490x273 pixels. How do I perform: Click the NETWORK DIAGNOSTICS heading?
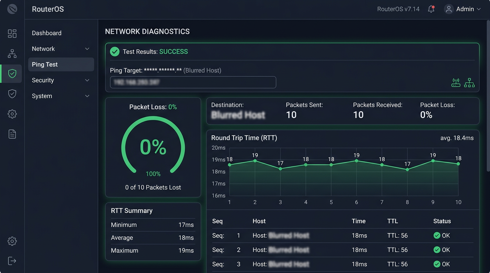point(147,32)
